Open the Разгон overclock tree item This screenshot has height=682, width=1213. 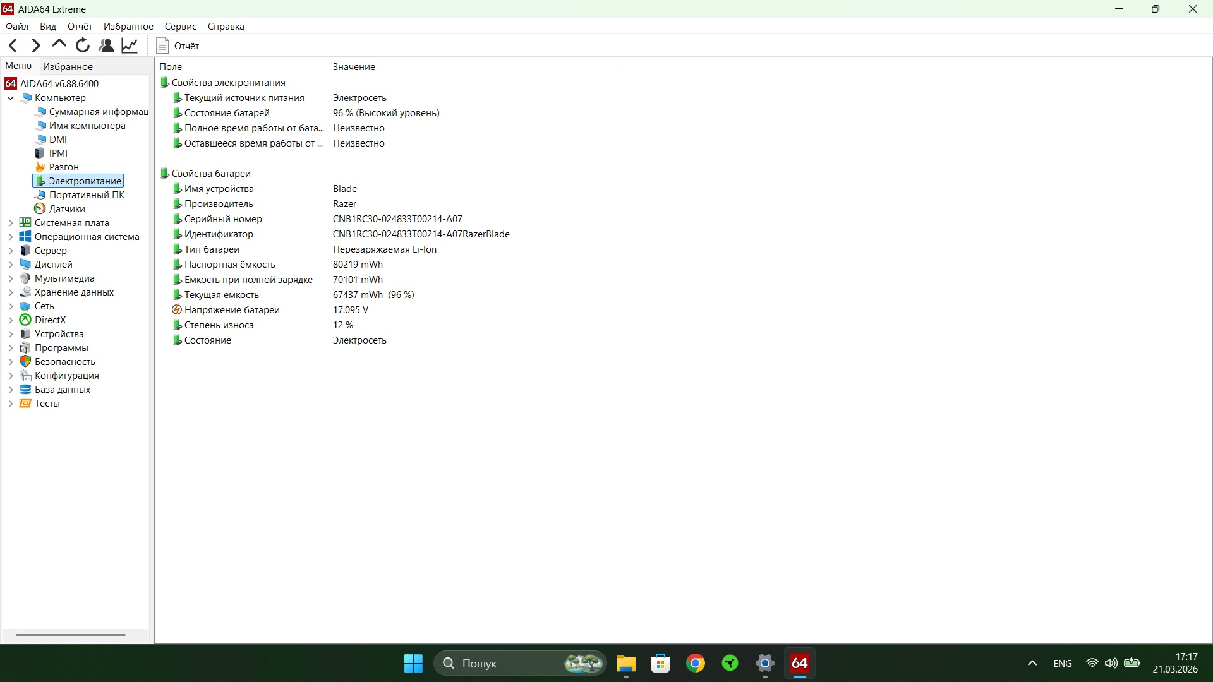coord(64,167)
